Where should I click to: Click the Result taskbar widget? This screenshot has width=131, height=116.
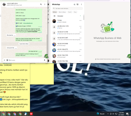[x=101, y=114]
